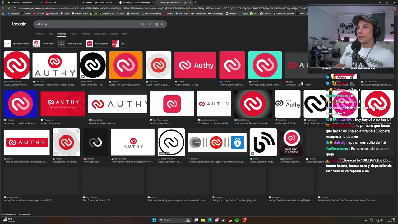Open the Authy Review PCMag image result
Screen dimensions: 398x224
[x=195, y=65]
